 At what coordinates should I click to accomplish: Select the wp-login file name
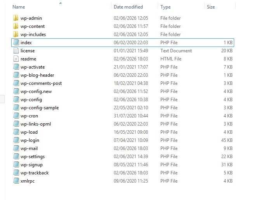(30, 140)
